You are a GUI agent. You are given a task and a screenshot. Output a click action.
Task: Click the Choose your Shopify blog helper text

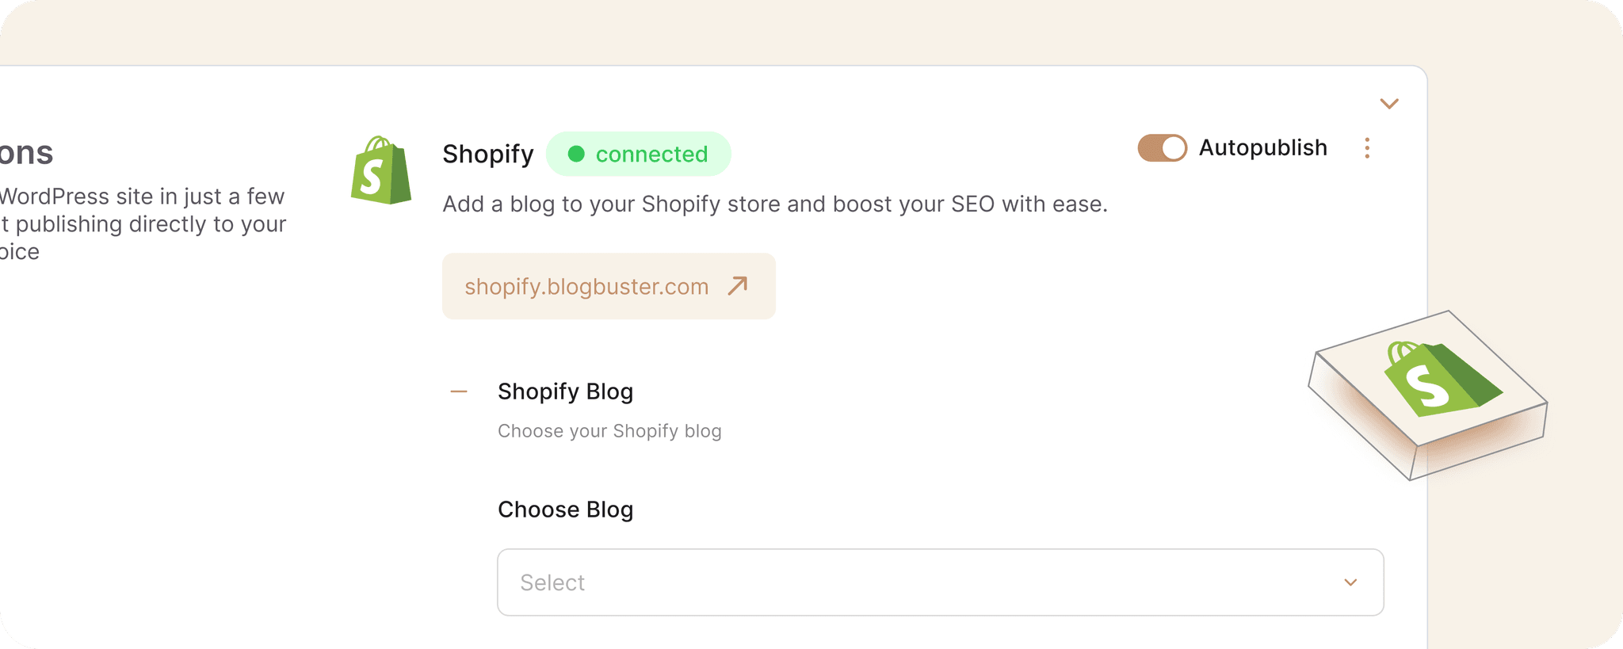[x=609, y=431]
